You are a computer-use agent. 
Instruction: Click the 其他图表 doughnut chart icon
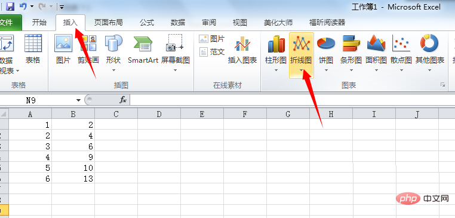[429, 44]
